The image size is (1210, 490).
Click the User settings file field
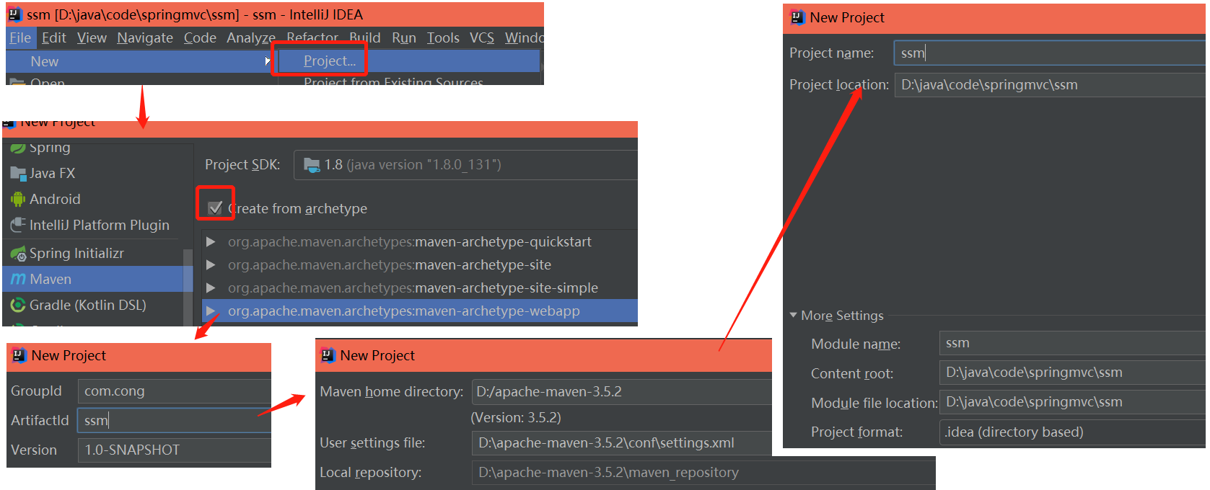pos(621,442)
